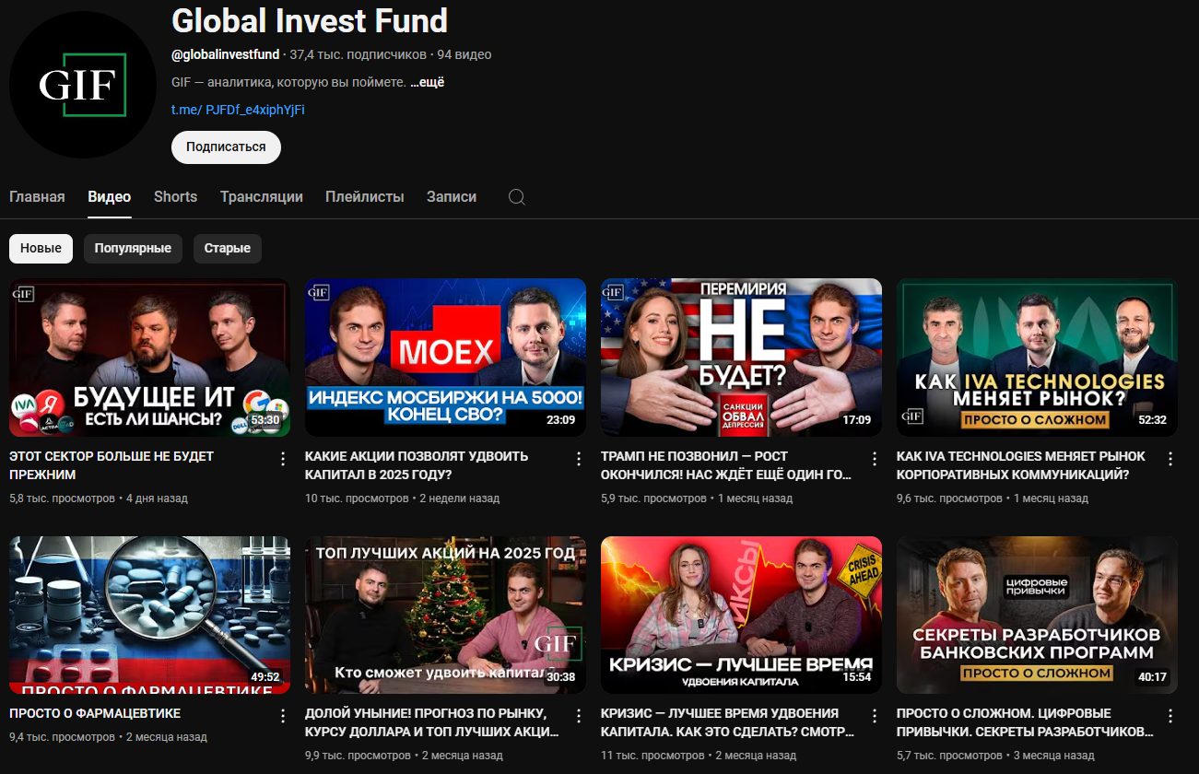This screenshot has width=1199, height=774.
Task: Click the 52:32 duration badge
Action: click(x=1152, y=420)
